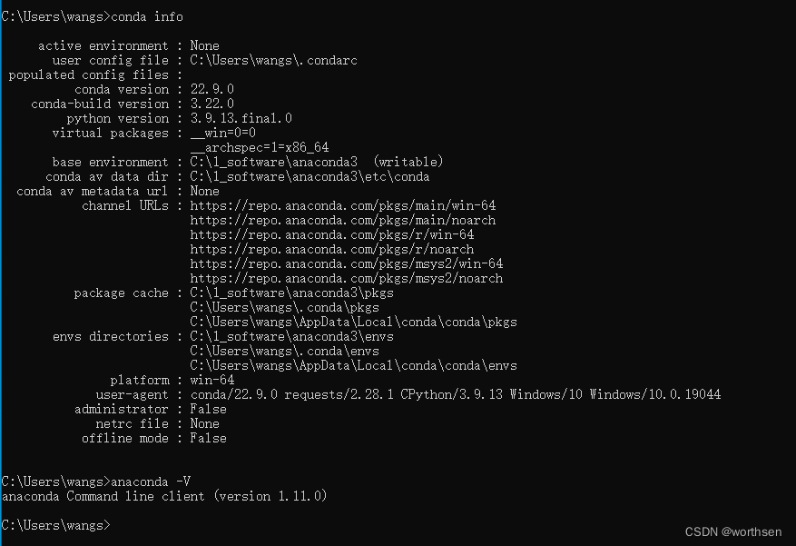796x546 pixels.
Task: Click the python version value 3.9.13.final.0
Action: pos(241,119)
